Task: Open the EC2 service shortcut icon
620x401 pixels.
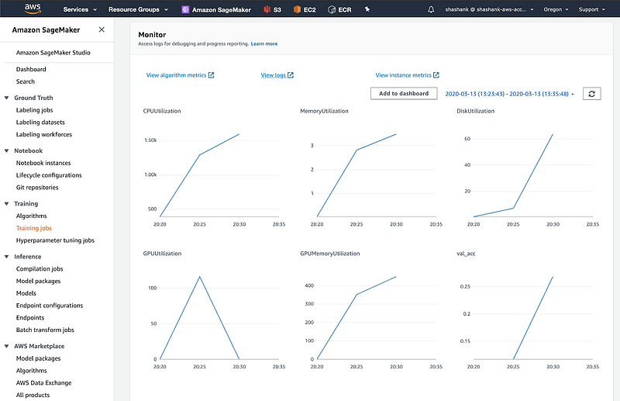Action: tap(297, 10)
